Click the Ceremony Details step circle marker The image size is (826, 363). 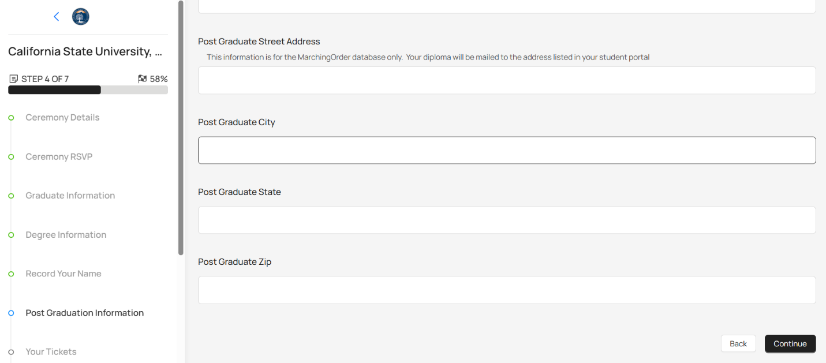pyautogui.click(x=11, y=118)
